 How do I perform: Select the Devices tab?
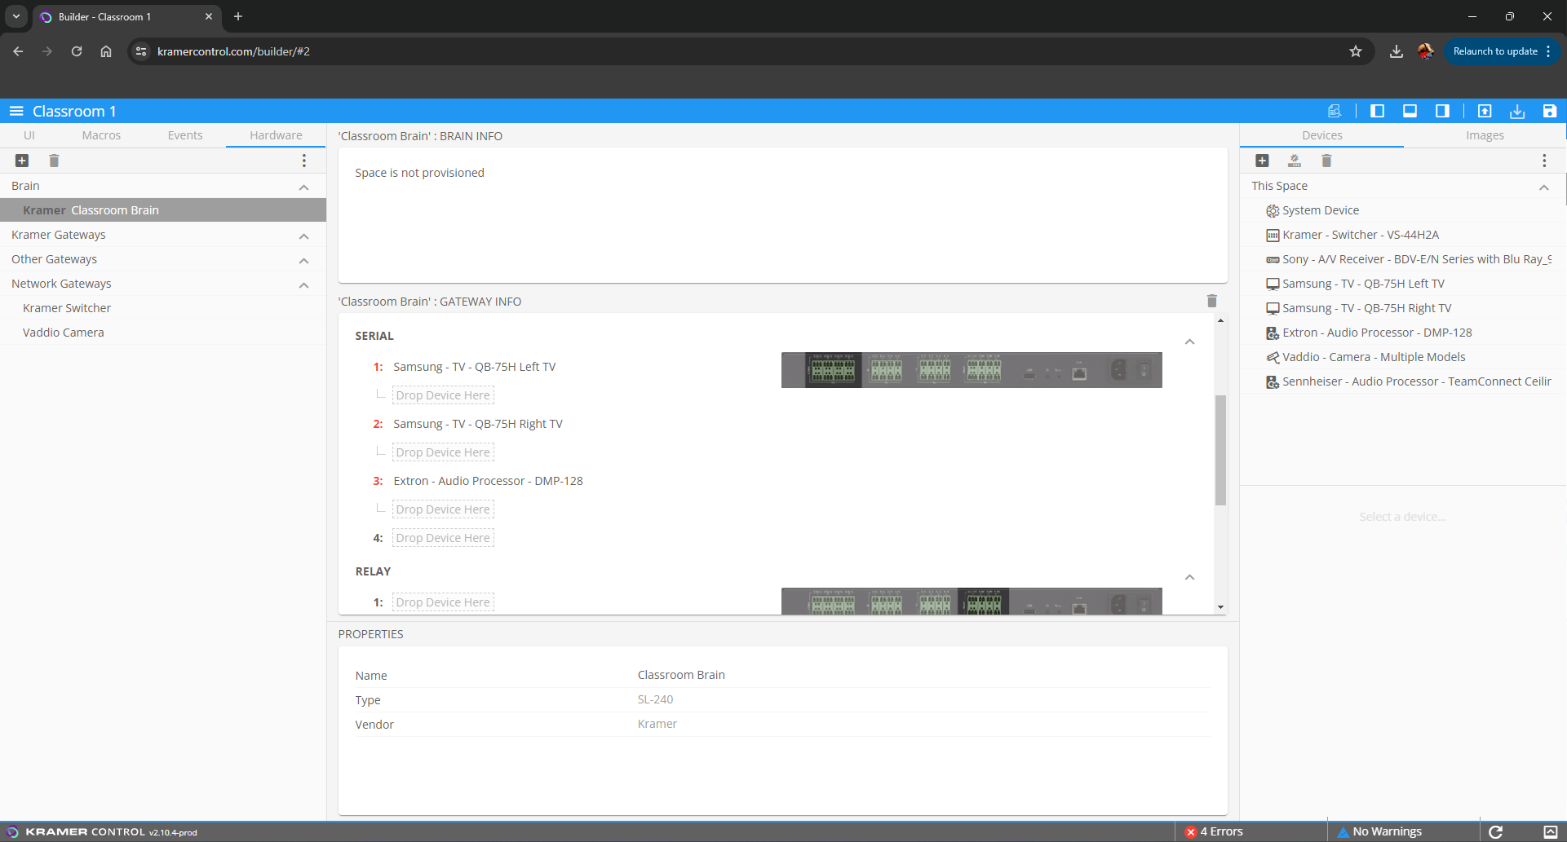[x=1321, y=135]
